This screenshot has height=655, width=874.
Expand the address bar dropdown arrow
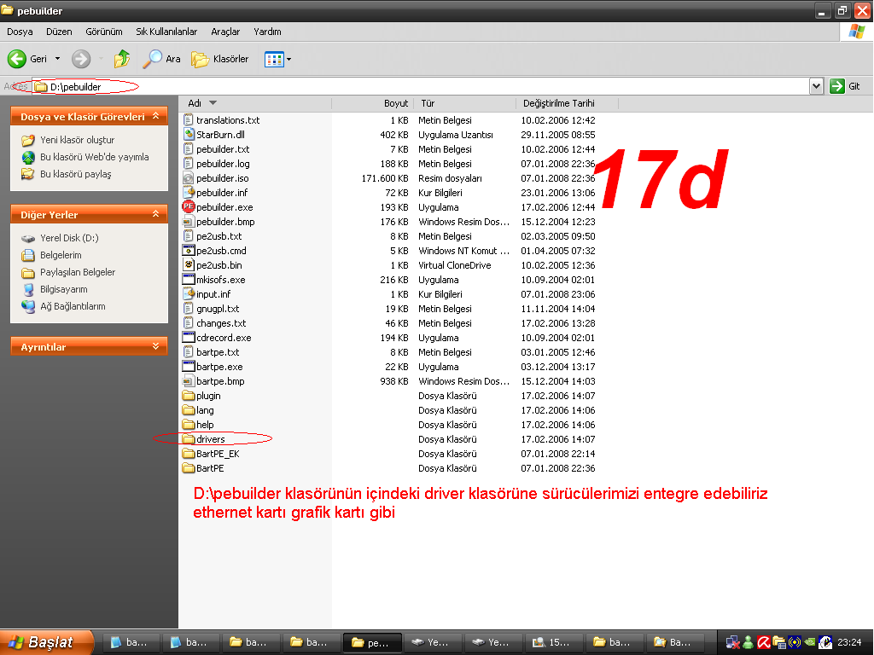tap(816, 86)
